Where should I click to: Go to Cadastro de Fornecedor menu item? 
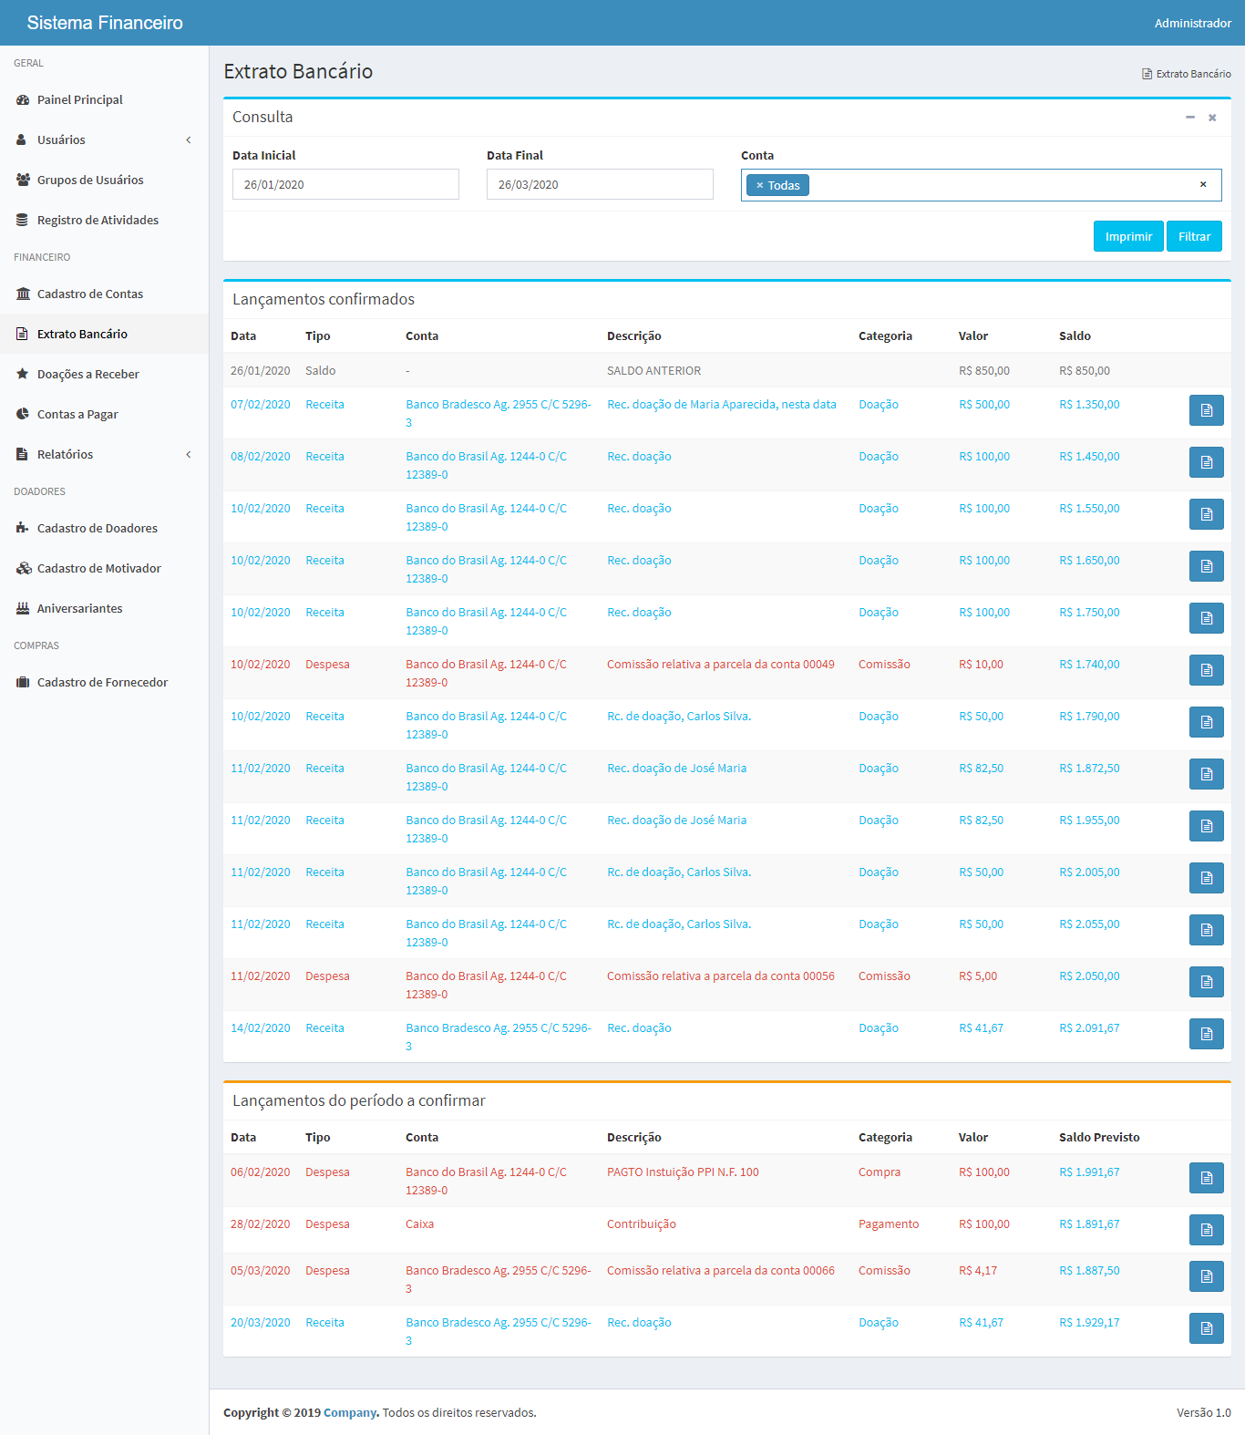coord(102,682)
